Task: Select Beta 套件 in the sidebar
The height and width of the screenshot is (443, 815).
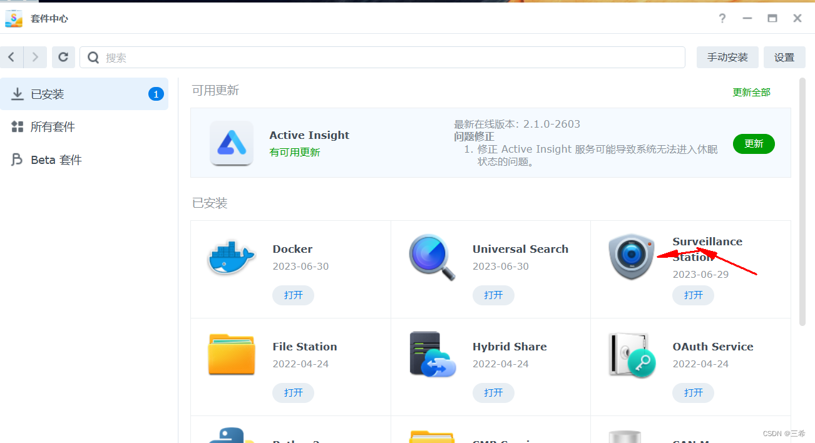Action: tap(85, 160)
